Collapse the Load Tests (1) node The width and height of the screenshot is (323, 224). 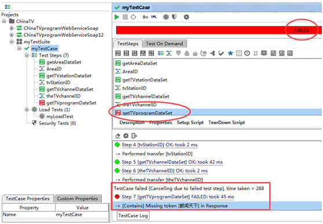click(x=27, y=110)
